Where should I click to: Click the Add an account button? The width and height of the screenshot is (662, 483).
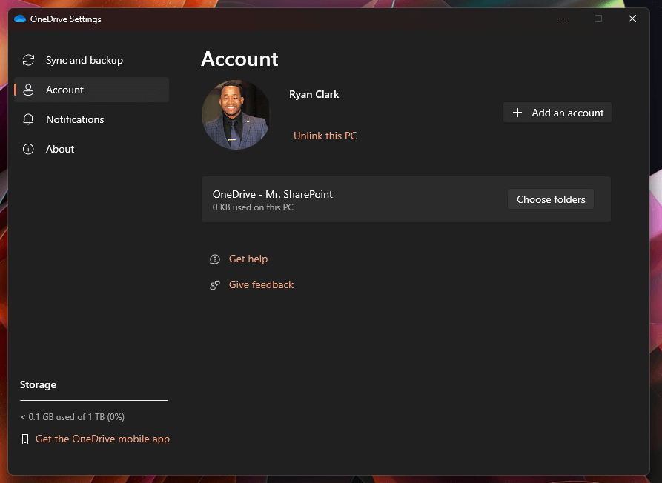557,113
